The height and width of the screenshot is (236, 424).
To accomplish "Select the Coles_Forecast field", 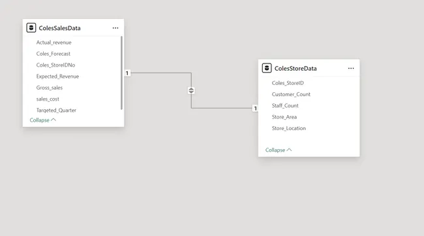I will click(53, 54).
